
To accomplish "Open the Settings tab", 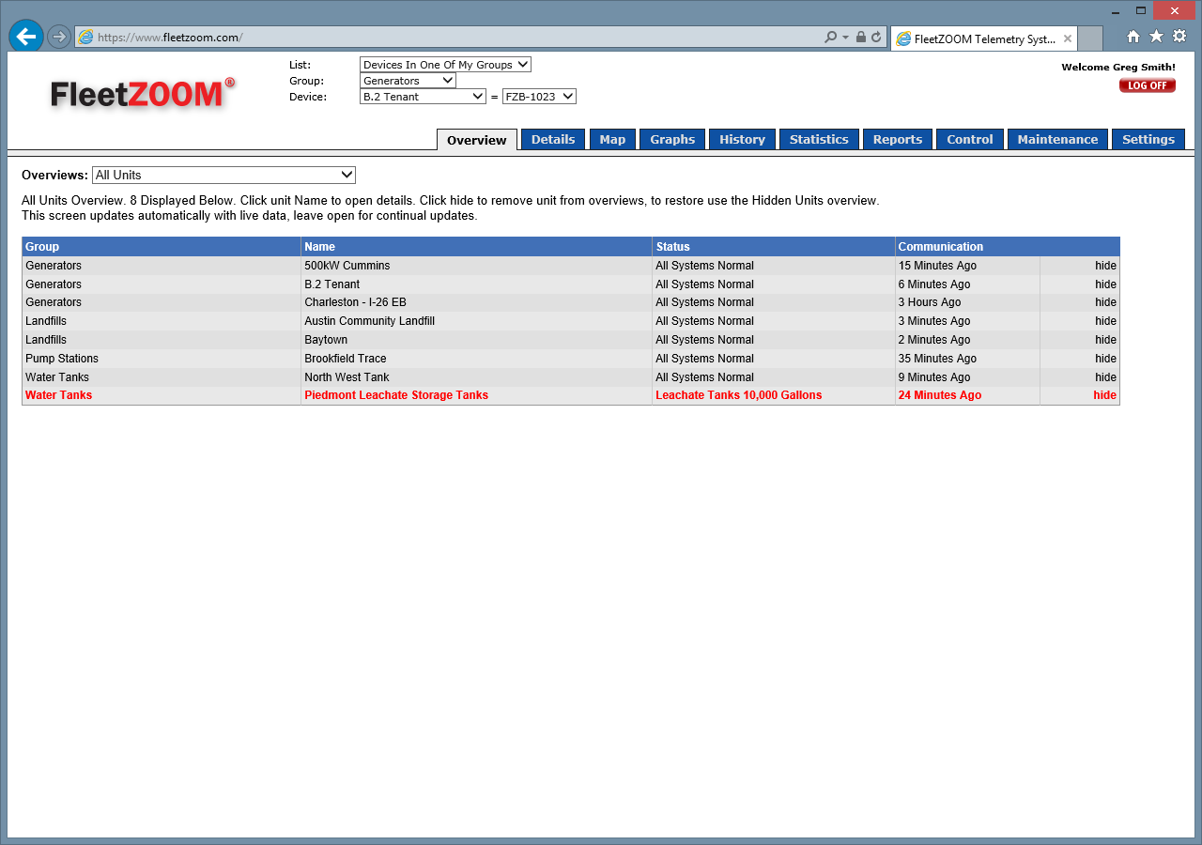I will 1148,139.
